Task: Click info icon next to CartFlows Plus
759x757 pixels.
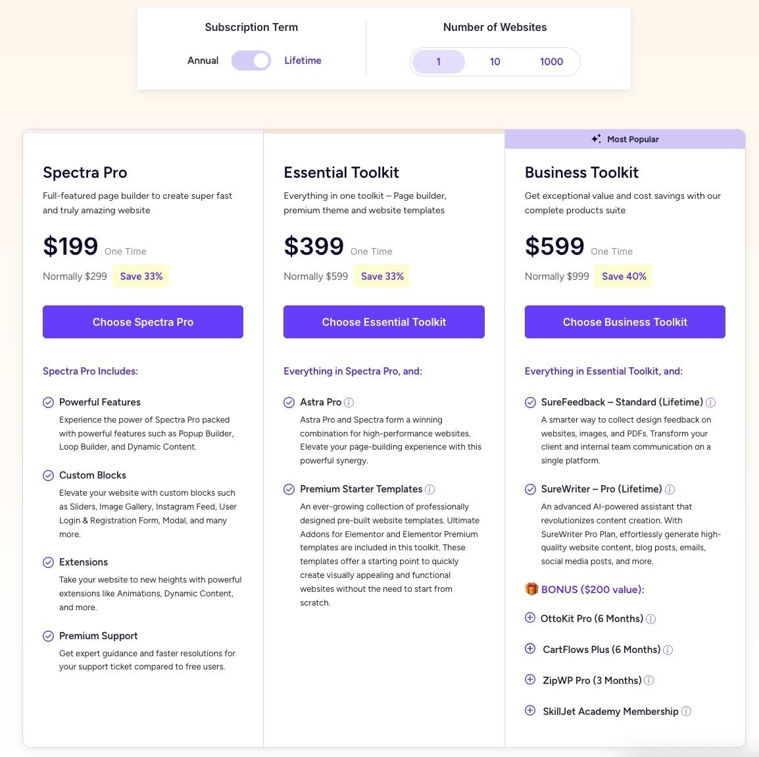Action: point(668,650)
